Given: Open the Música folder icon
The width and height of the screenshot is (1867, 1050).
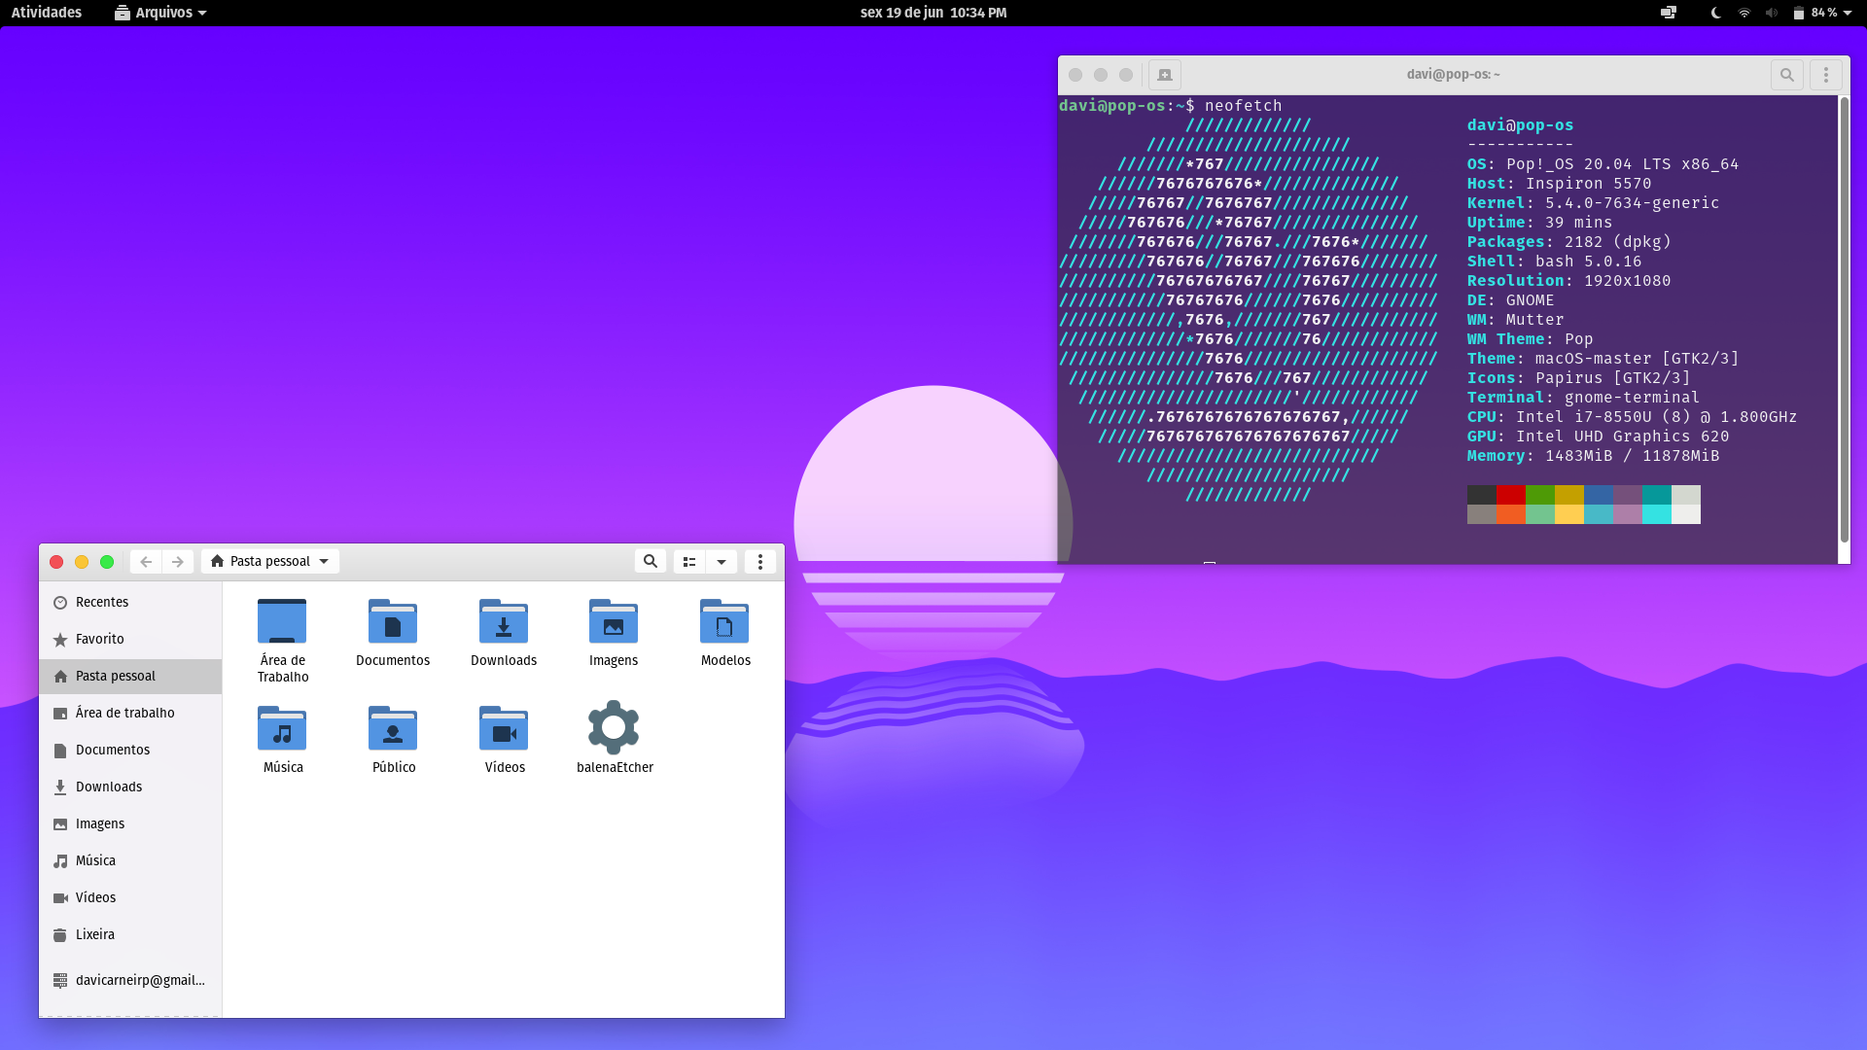Looking at the screenshot, I should click(282, 729).
